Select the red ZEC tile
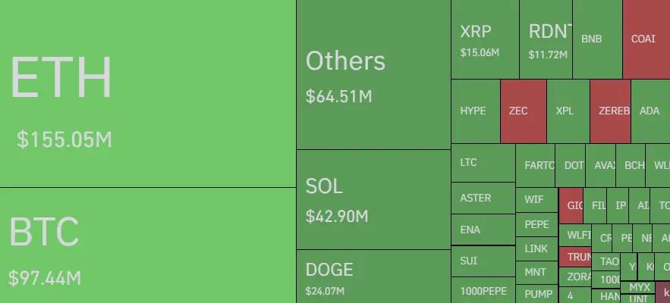Image resolution: width=670 pixels, height=303 pixels. point(524,111)
